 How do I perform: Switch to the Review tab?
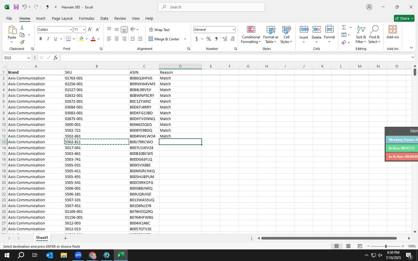point(120,18)
